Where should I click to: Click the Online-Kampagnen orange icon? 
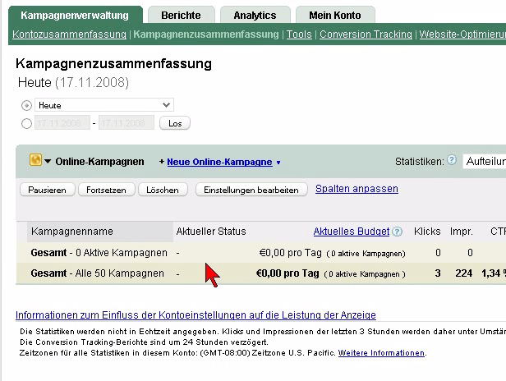(35, 161)
